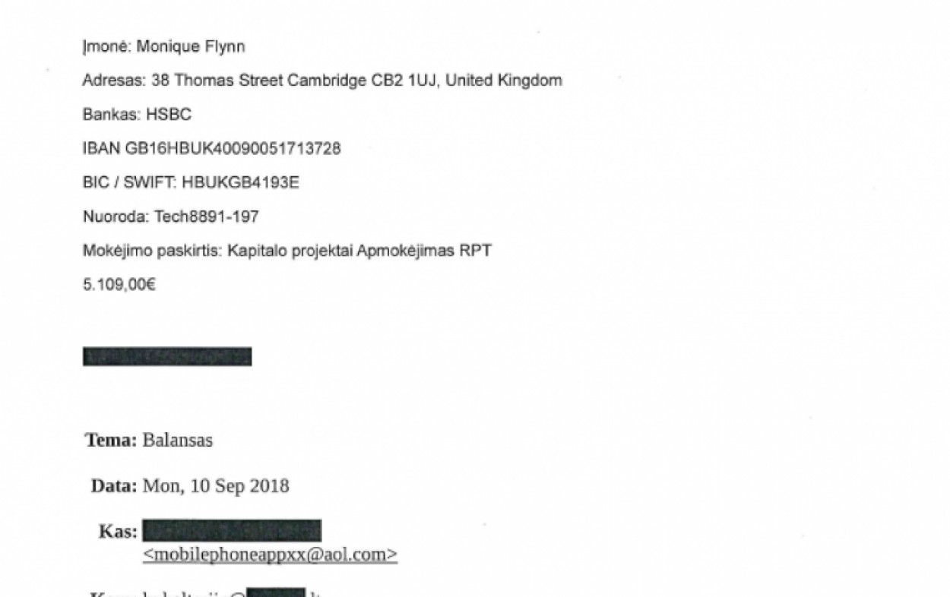This screenshot has width=950, height=597.
Task: Click the United Kingdom text
Action: [x=504, y=81]
